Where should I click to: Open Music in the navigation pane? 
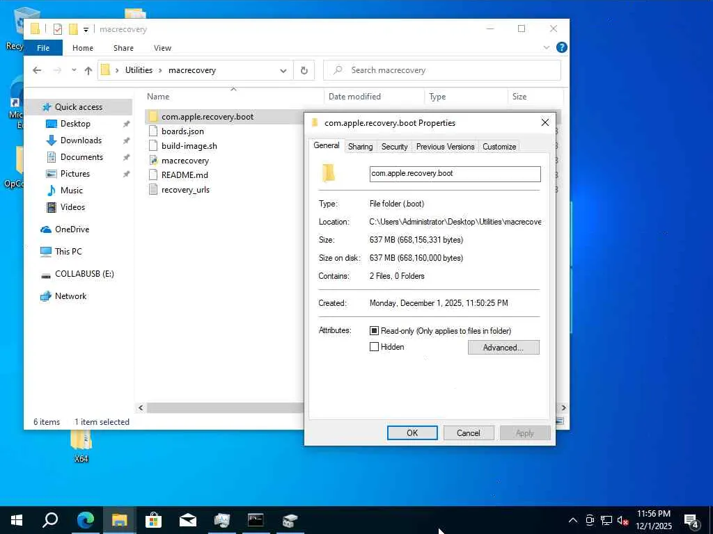[72, 191]
